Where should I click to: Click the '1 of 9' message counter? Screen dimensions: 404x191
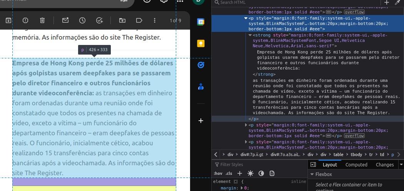(175, 21)
